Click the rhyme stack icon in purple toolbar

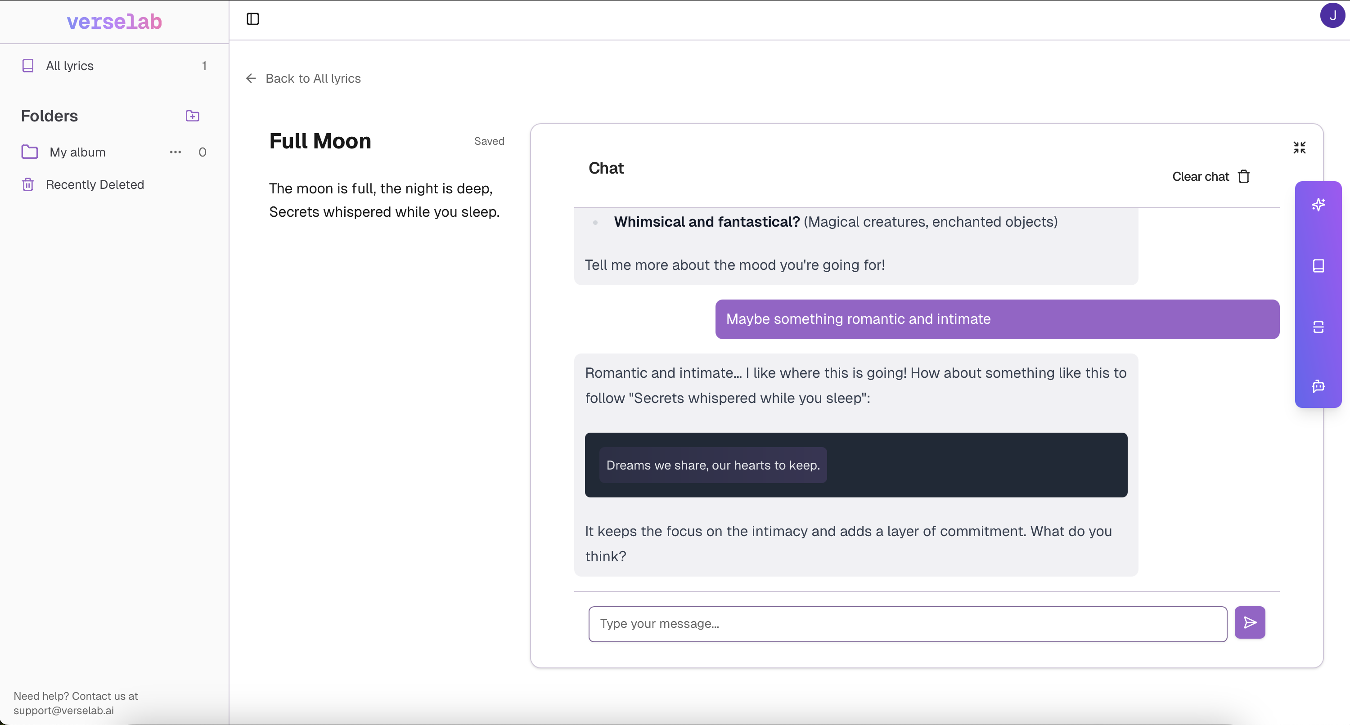pyautogui.click(x=1318, y=327)
